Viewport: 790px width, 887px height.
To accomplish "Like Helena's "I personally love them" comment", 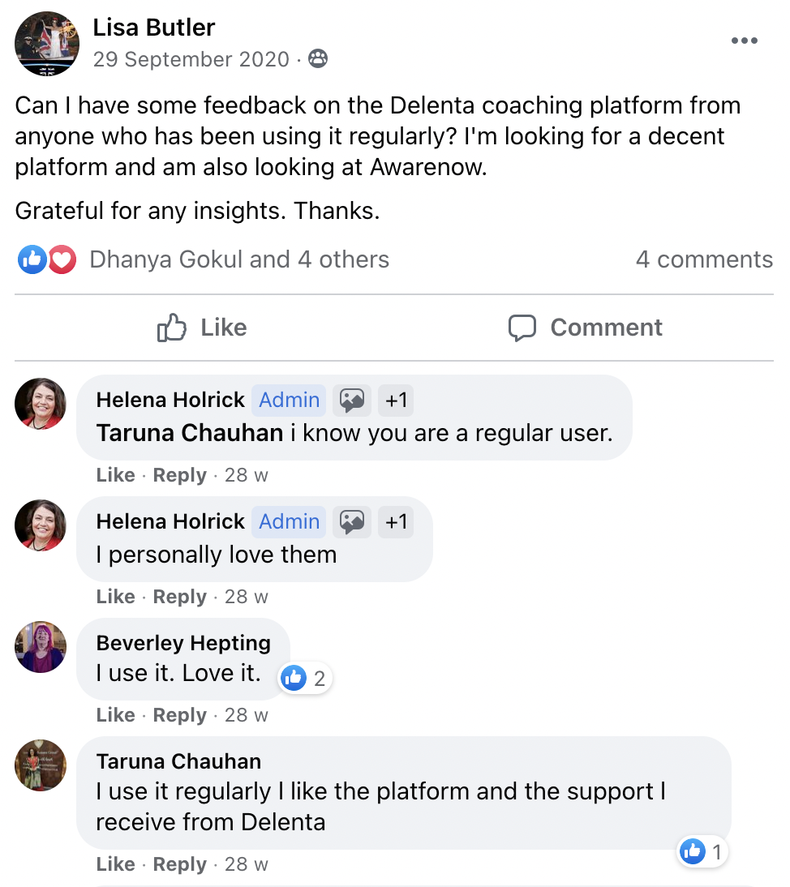I will pos(115,597).
